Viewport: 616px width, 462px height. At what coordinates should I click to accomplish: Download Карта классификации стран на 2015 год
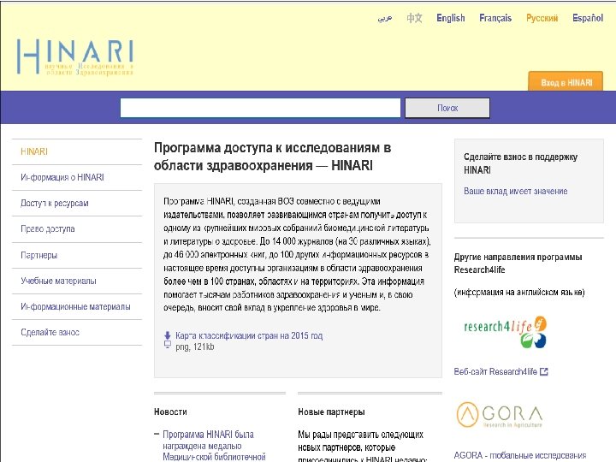[249, 336]
